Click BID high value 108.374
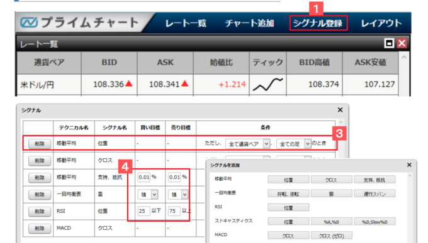428x243 pixels. [324, 84]
